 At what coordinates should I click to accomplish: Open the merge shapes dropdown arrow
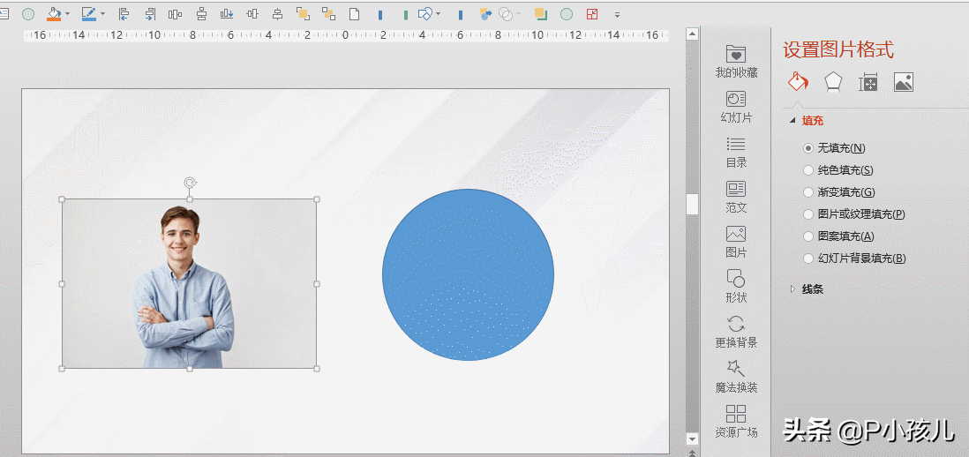[x=519, y=13]
